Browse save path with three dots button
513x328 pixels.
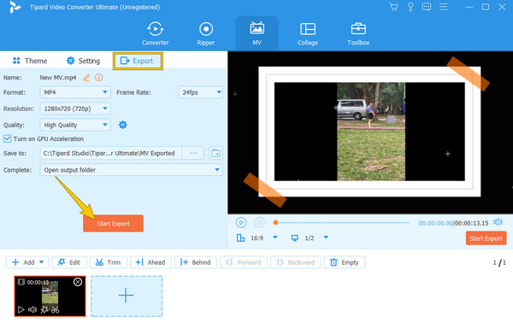point(193,153)
